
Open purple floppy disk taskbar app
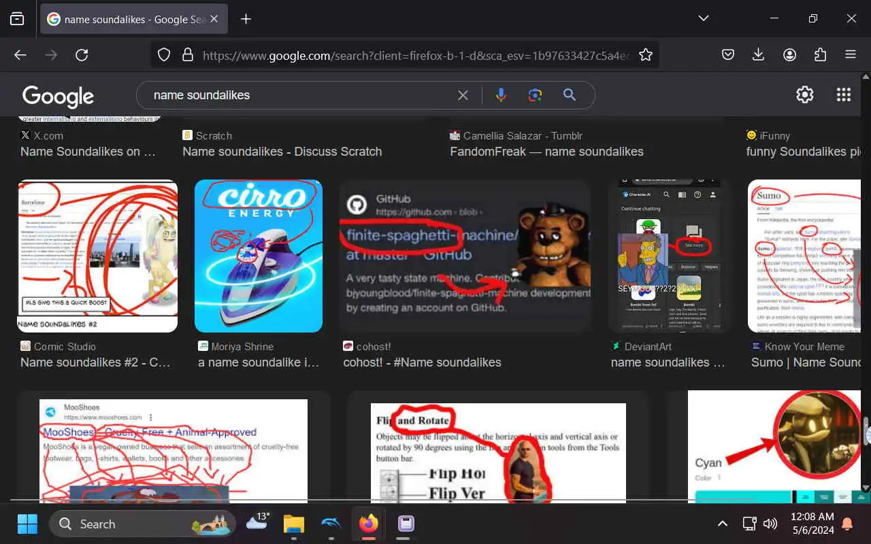(406, 524)
